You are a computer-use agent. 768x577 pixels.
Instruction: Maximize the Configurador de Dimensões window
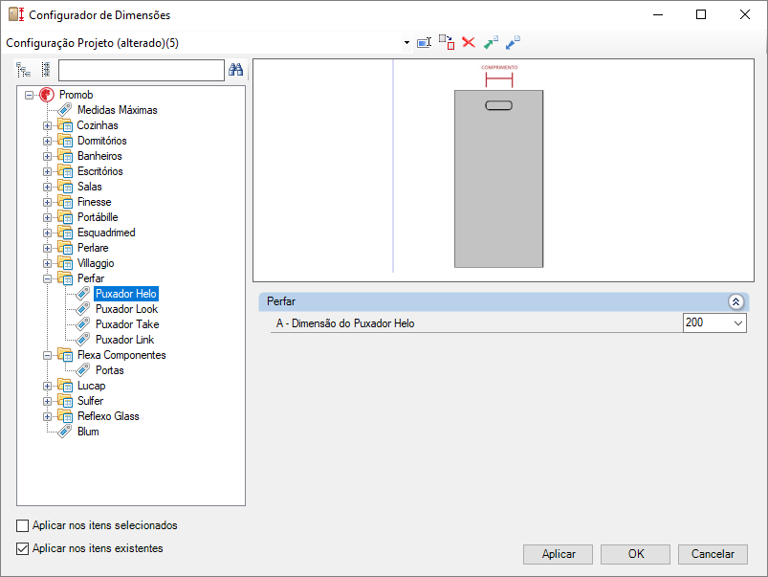pyautogui.click(x=701, y=14)
